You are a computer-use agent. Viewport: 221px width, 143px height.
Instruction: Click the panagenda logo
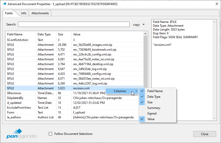[x=22, y=133]
